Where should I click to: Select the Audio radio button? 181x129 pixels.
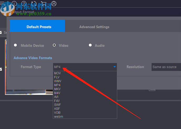[90, 45]
